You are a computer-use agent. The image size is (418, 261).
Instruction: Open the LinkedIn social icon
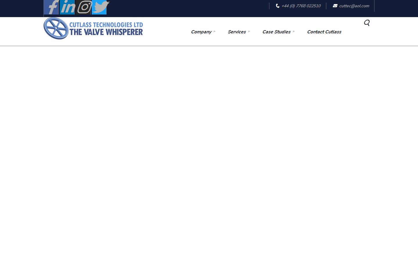point(67,7)
